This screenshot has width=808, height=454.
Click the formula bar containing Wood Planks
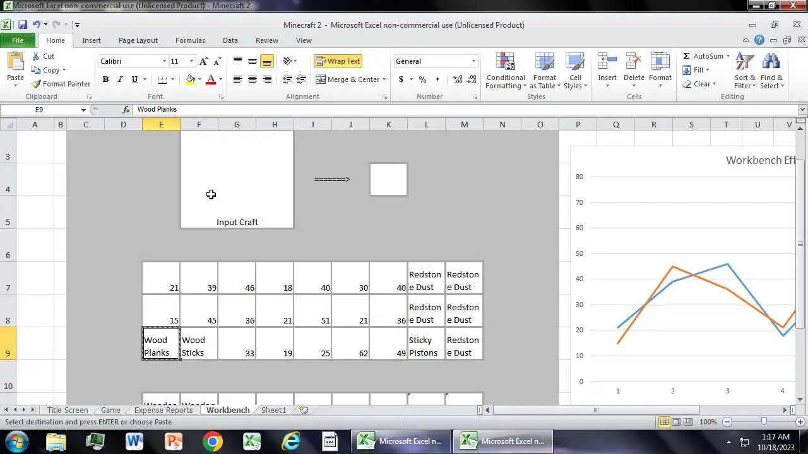[x=466, y=110]
